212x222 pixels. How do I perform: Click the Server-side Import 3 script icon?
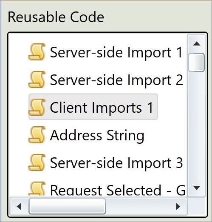point(37,162)
